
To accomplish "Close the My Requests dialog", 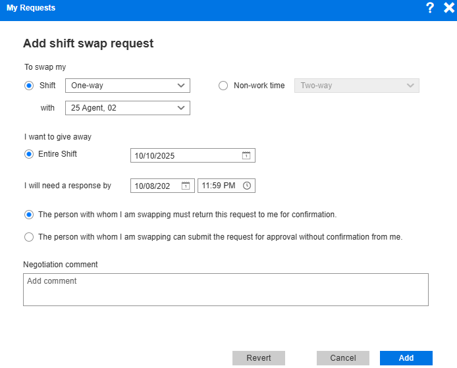I will [449, 8].
